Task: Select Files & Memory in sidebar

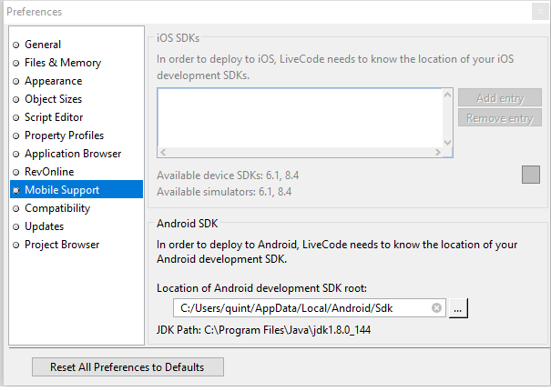Action: pyautogui.click(x=62, y=63)
